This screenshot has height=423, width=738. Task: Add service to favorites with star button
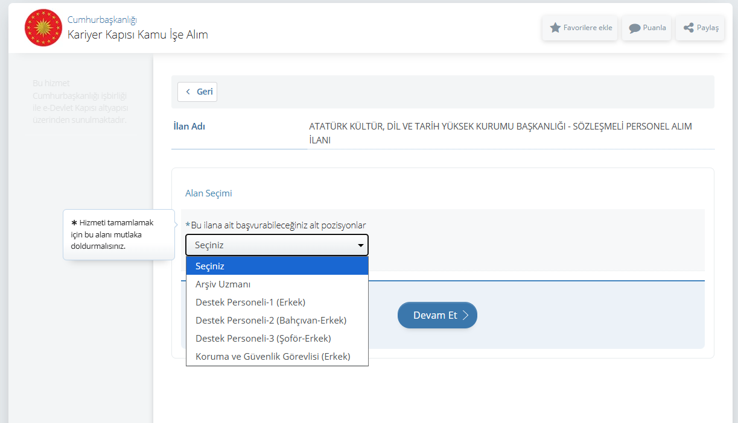click(x=580, y=28)
